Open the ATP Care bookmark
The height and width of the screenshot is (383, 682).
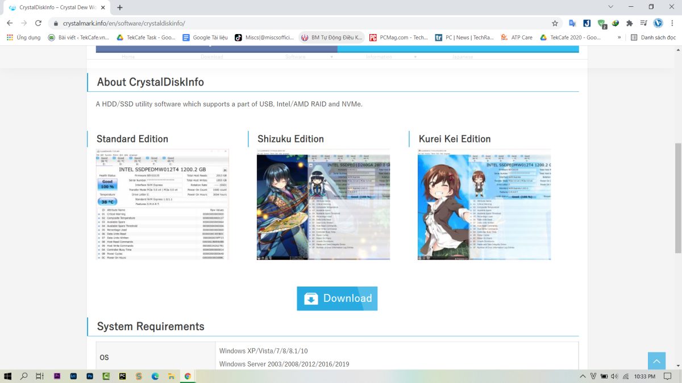(517, 37)
